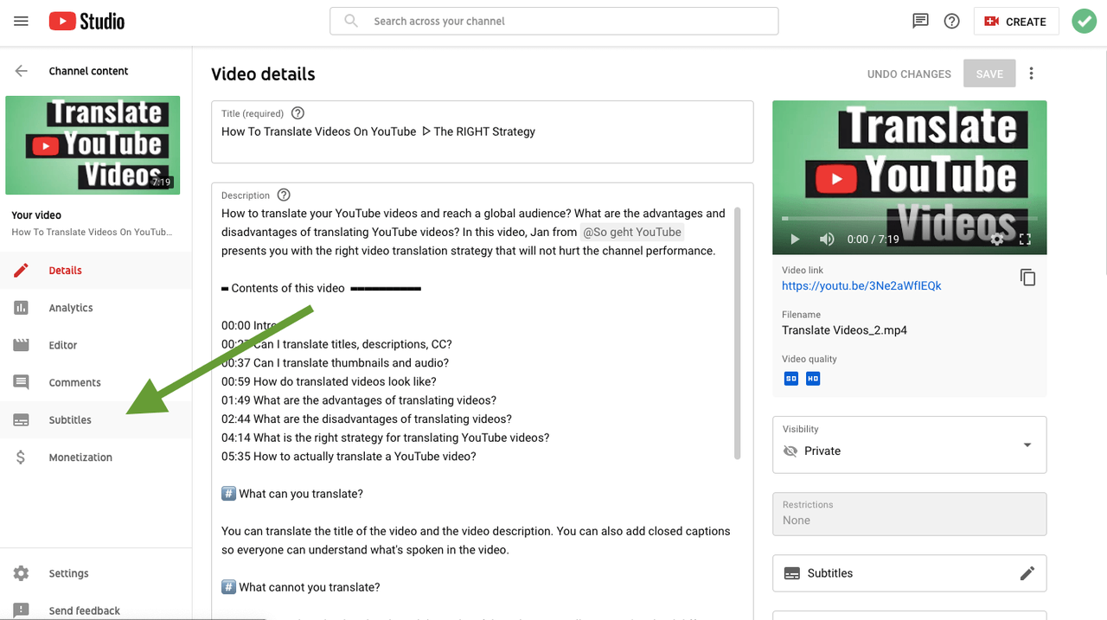Click the 'Contents of this video' line
This screenshot has height=620, width=1107.
(321, 288)
